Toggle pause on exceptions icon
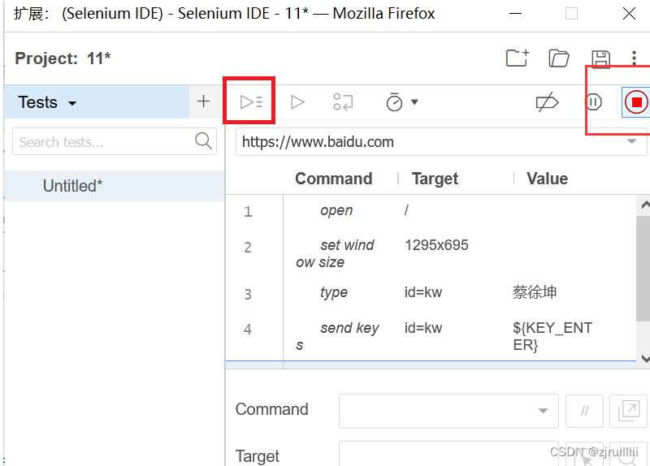The image size is (650, 466). 594,102
